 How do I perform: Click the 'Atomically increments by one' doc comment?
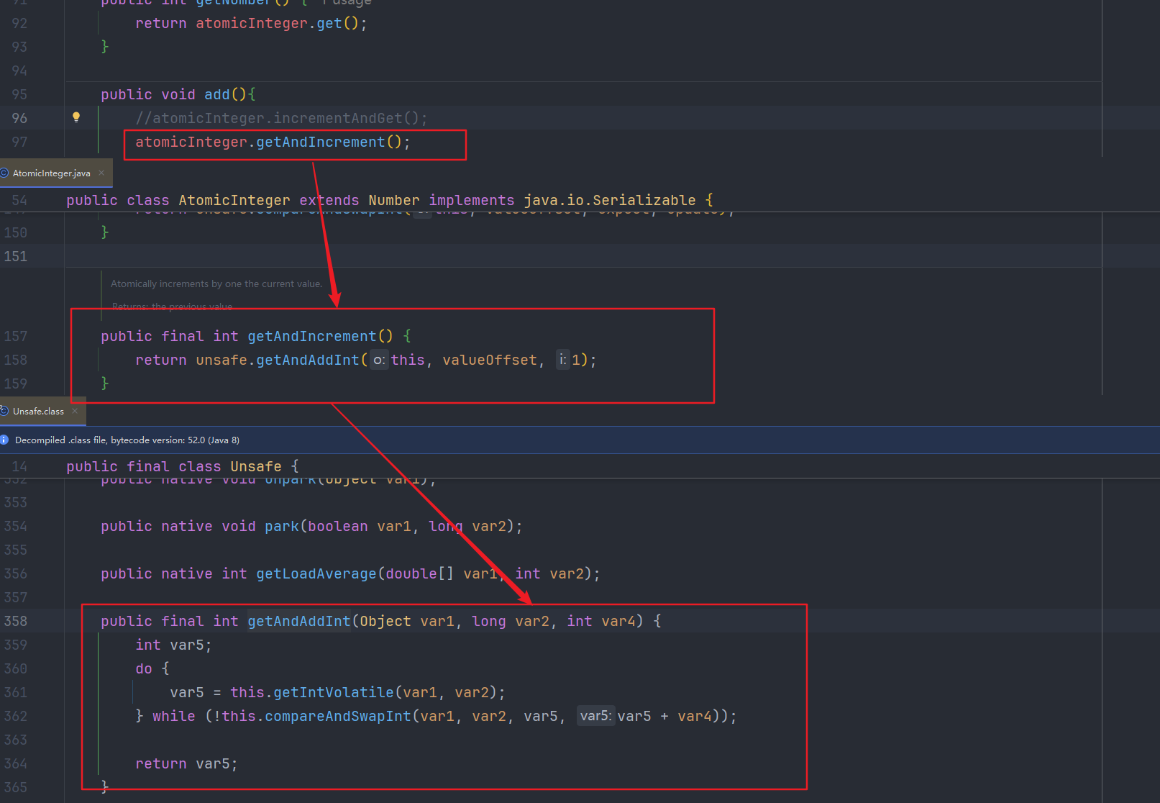(216, 284)
